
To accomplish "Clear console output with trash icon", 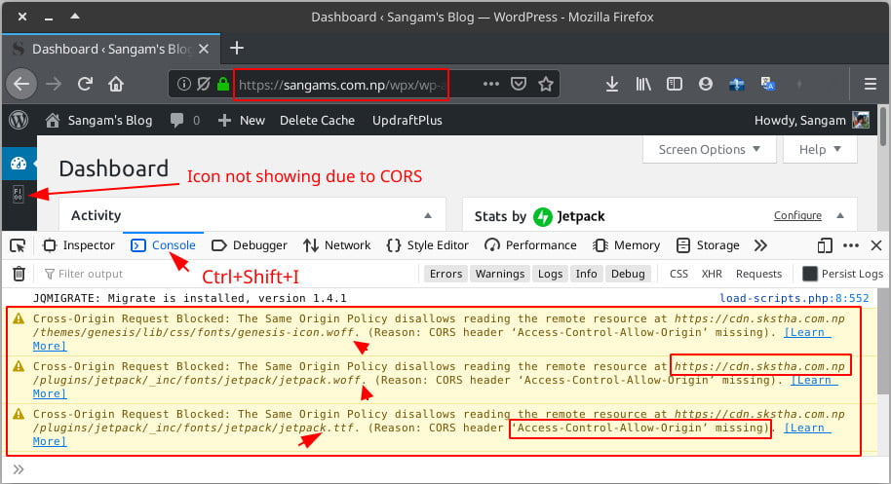I will click(x=19, y=274).
